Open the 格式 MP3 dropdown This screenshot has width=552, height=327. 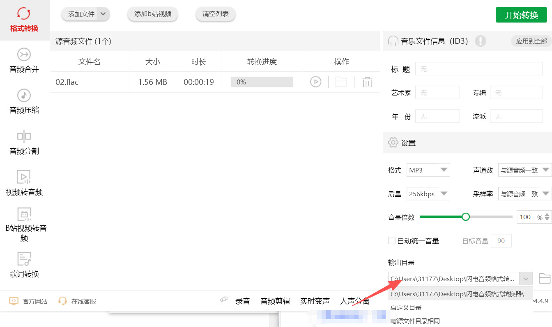[428, 170]
